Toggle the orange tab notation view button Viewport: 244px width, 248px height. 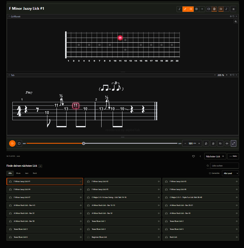191,9
